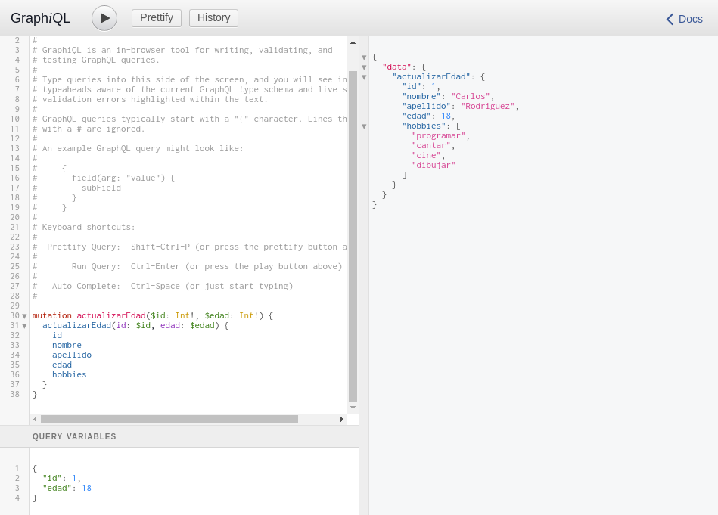Collapse the mutation block at line 30
The image size is (718, 515).
[x=24, y=316]
